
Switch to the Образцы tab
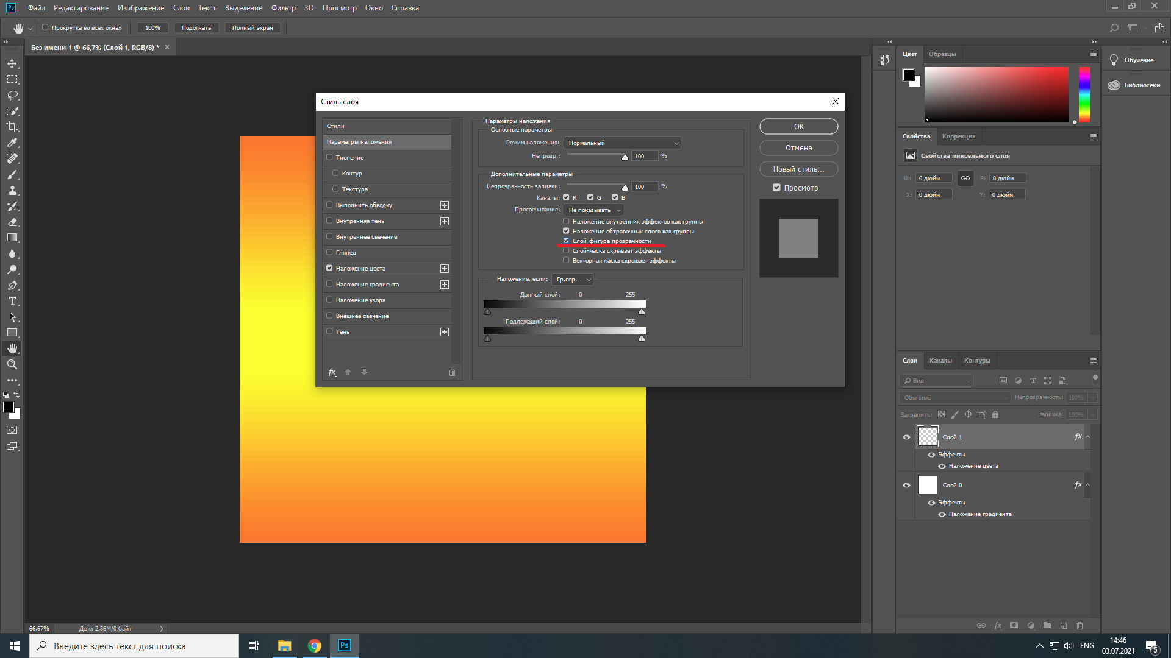[942, 54]
